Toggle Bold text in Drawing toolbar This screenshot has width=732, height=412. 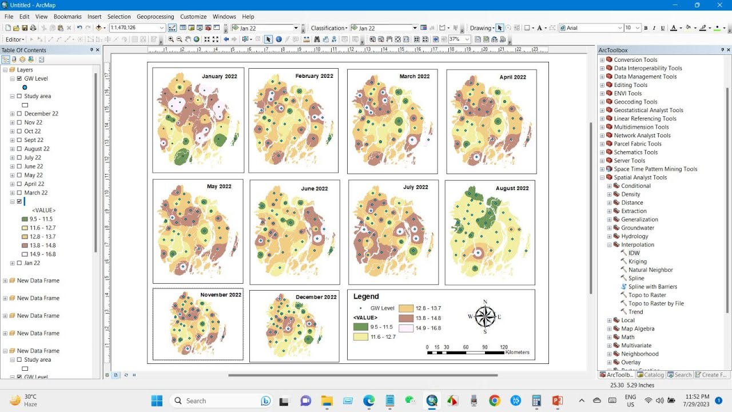[646, 28]
